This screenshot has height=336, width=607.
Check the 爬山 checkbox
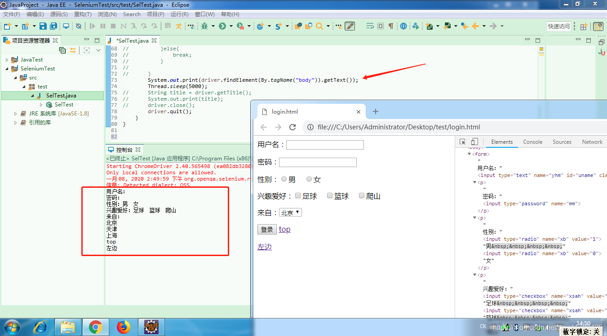coord(362,195)
